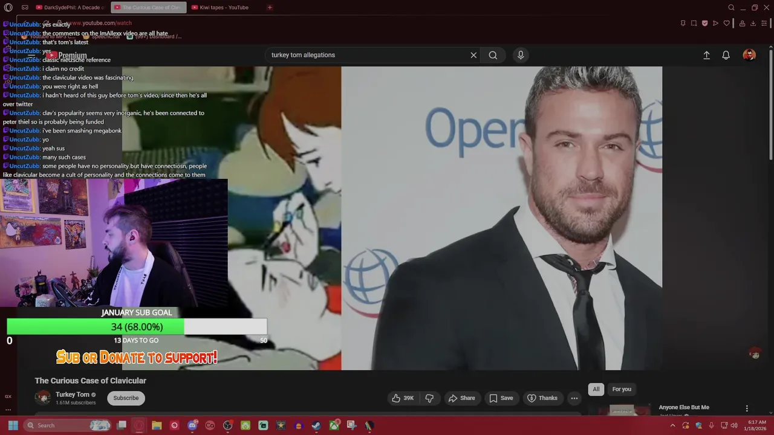Open YouTube notifications bell
Screen dimensions: 774x435
(x=726, y=55)
